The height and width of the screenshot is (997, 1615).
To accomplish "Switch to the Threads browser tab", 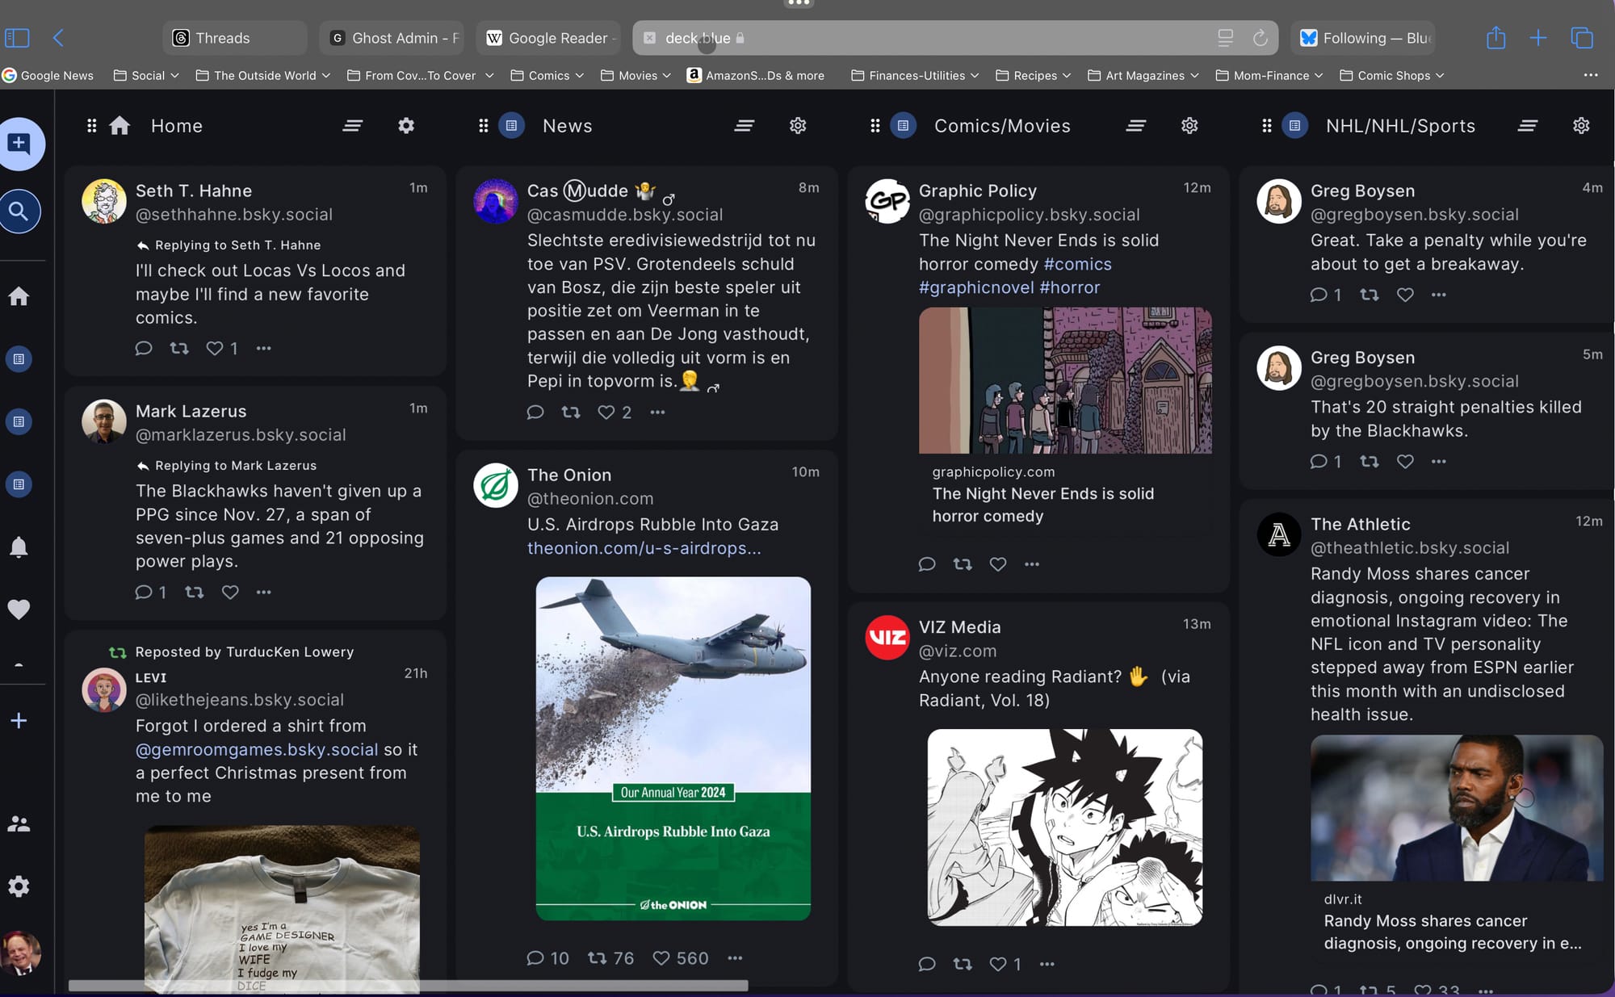I will click(x=234, y=38).
